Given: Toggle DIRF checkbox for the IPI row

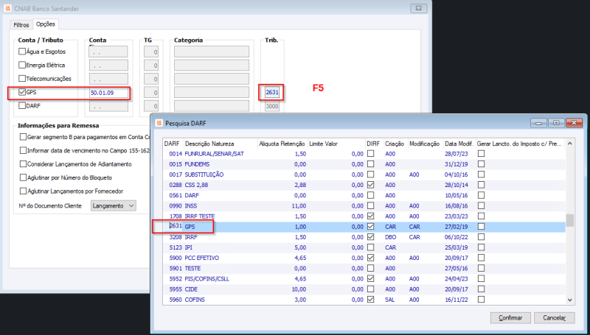Looking at the screenshot, I should [x=371, y=247].
